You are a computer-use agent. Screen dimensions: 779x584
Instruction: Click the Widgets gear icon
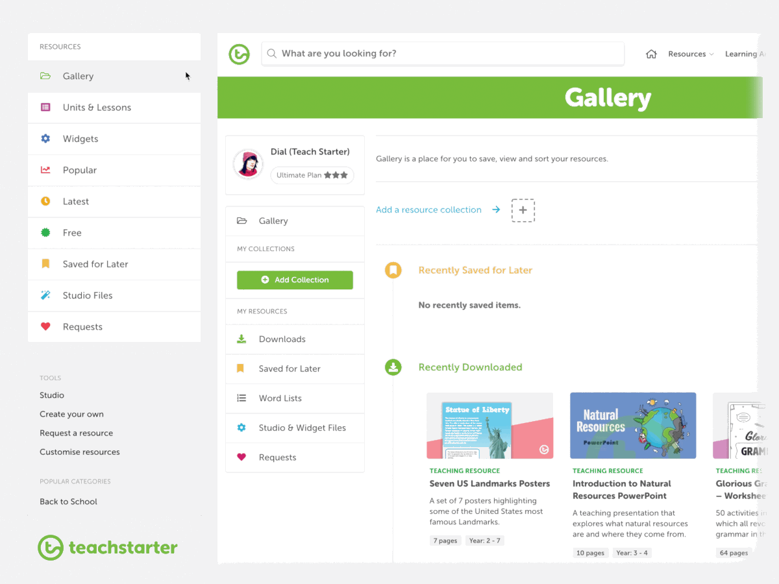45,138
